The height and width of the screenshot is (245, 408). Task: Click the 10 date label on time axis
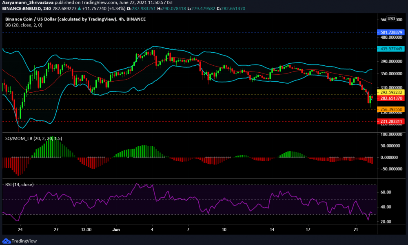tap(224, 229)
